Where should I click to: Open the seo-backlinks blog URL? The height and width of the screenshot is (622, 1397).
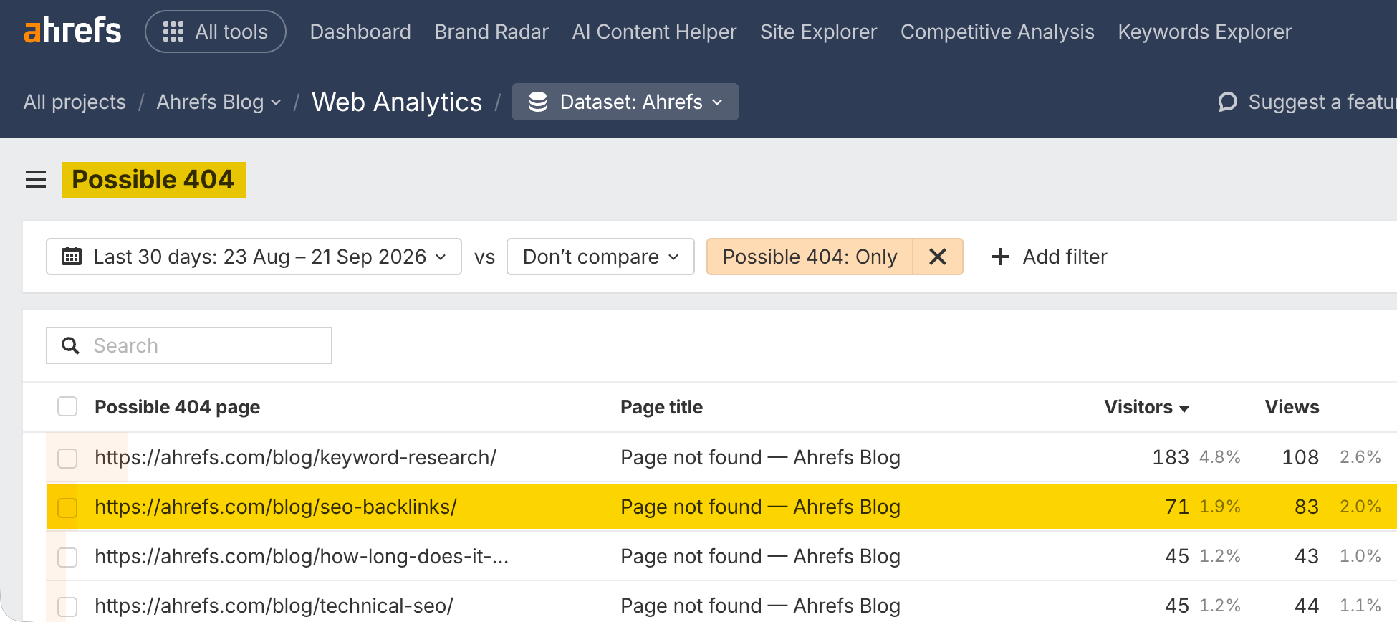point(276,507)
